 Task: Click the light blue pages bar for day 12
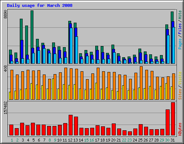71,46
